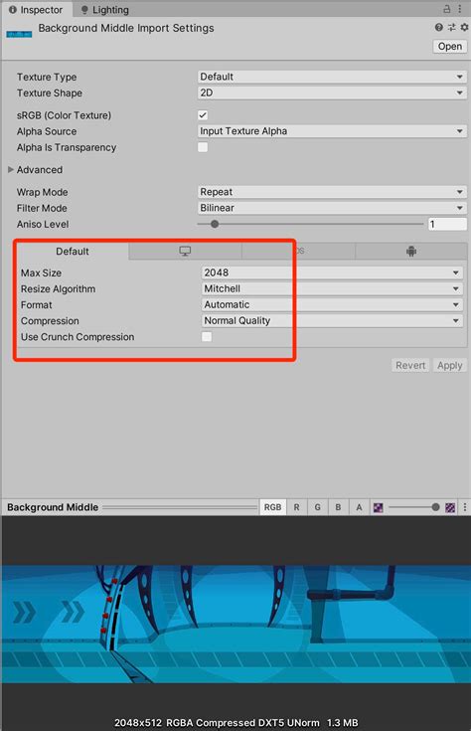
Task: Open the Wrap Mode dropdown
Action: tap(332, 192)
